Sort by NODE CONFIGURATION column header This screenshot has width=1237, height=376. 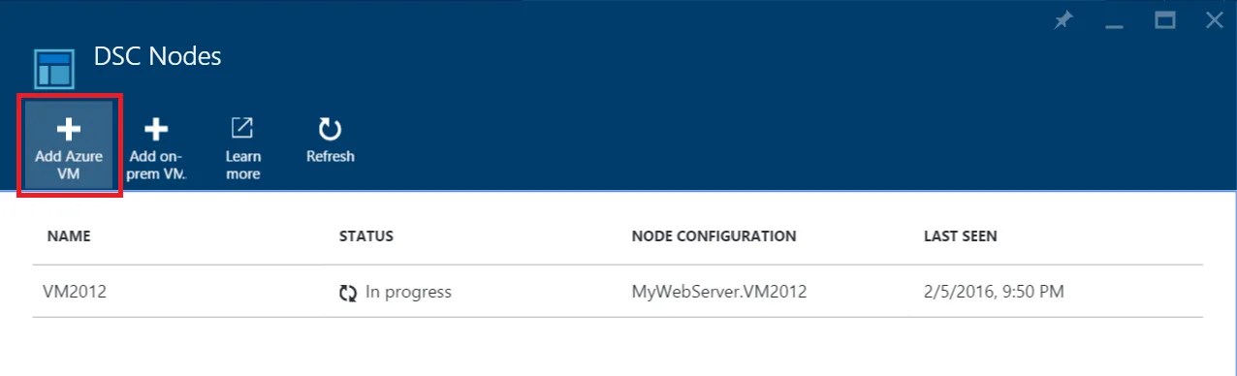tap(714, 236)
